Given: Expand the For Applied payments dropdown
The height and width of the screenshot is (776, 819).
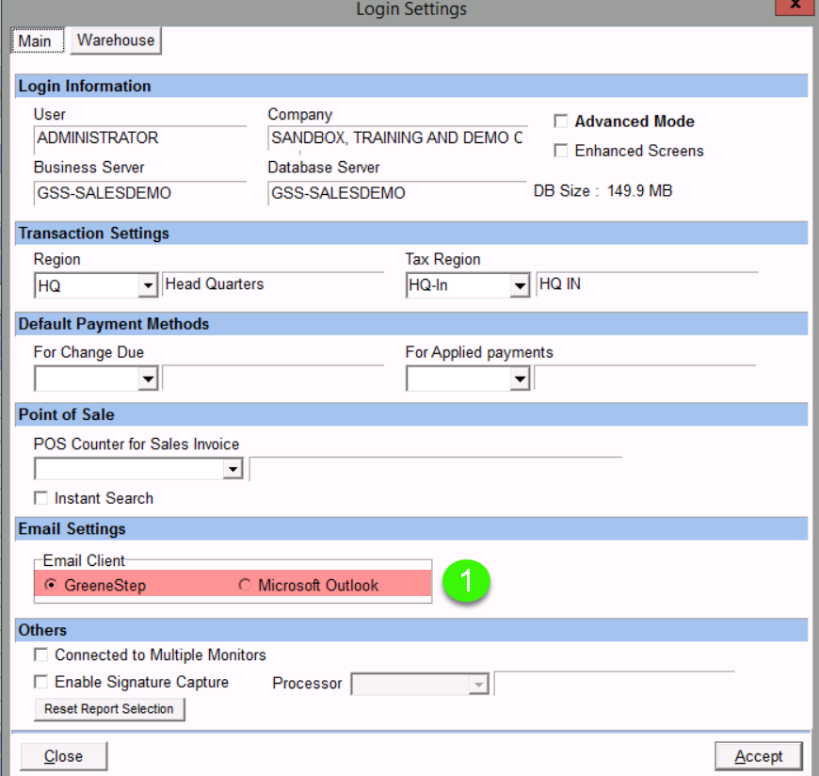Looking at the screenshot, I should [519, 379].
